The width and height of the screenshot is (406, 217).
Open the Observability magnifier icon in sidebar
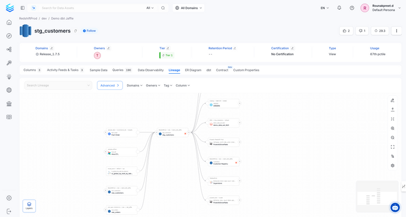click(9, 63)
